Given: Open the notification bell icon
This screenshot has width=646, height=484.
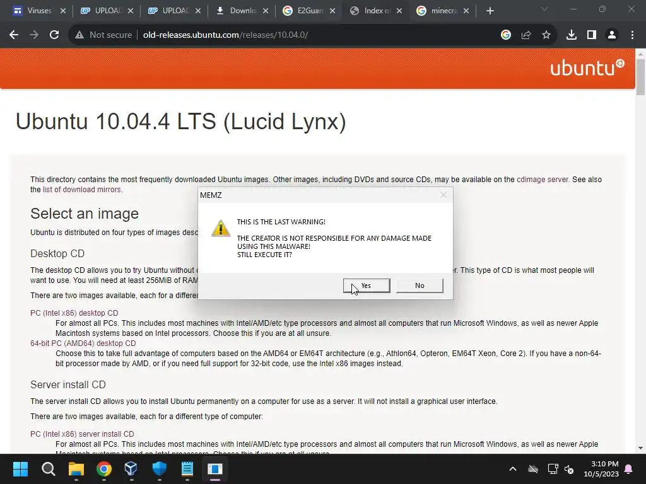Looking at the screenshot, I should pos(629,469).
